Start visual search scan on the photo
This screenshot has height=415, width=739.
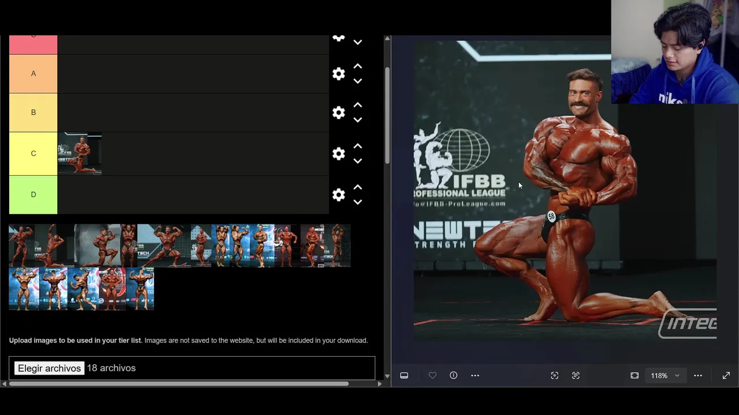pyautogui.click(x=555, y=375)
